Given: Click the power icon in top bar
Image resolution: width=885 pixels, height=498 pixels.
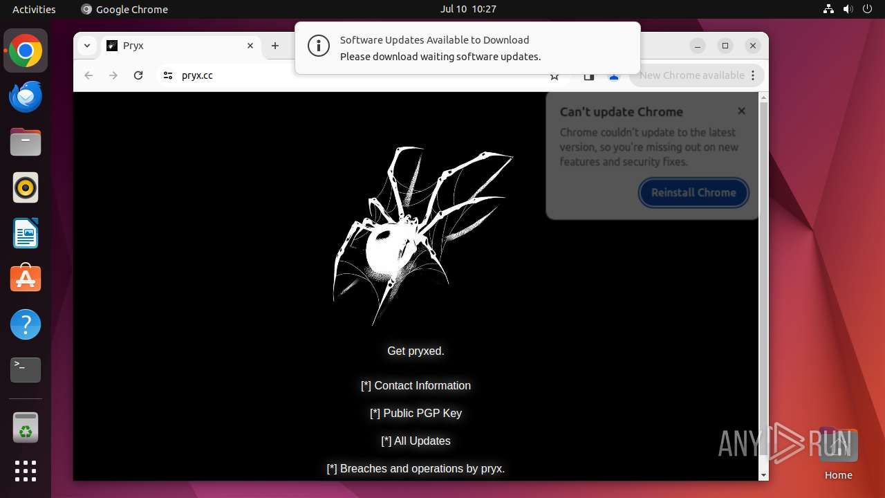Looking at the screenshot, I should 868,9.
